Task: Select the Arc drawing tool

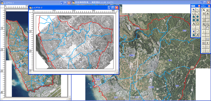Action: [198, 13]
